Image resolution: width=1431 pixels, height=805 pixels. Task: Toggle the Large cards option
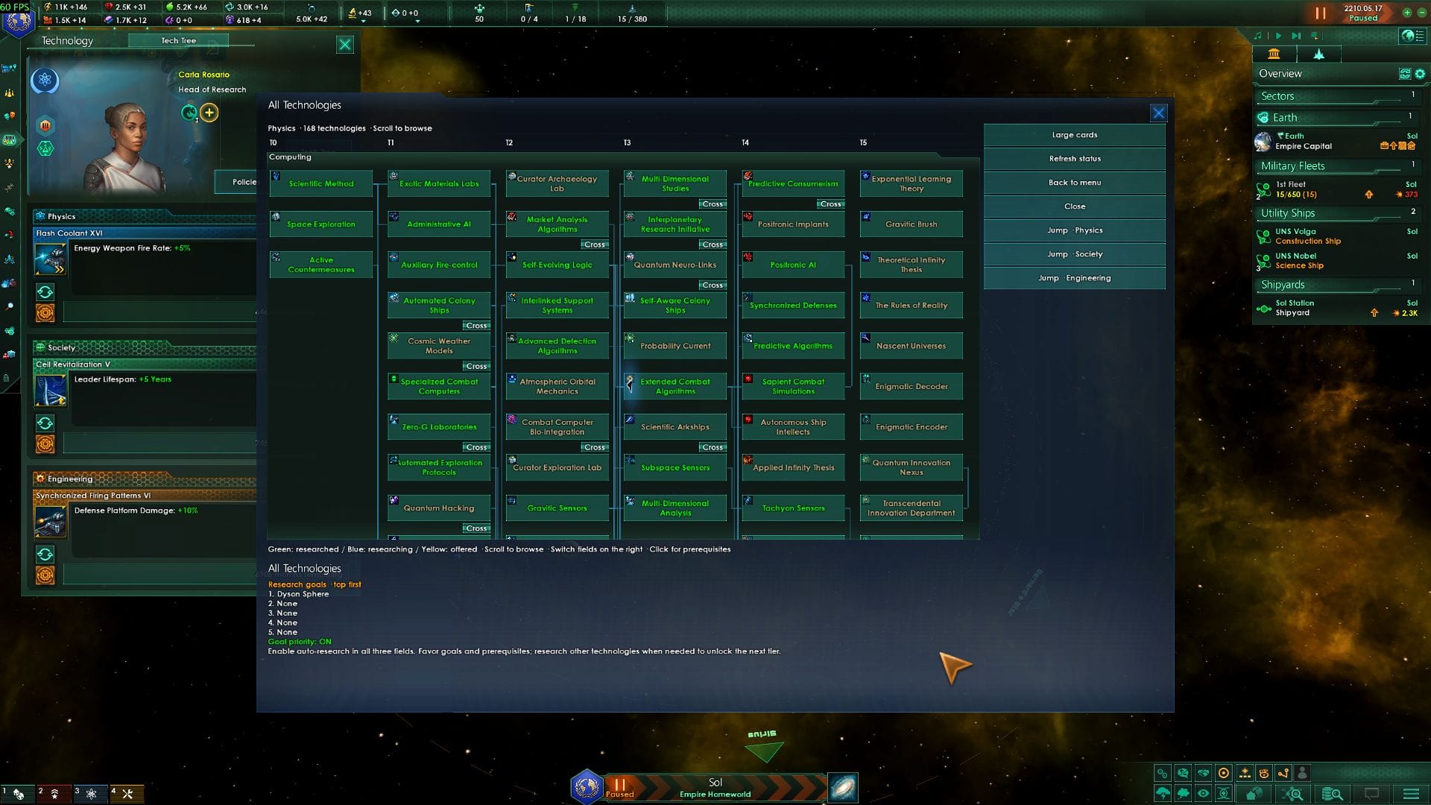(x=1074, y=135)
